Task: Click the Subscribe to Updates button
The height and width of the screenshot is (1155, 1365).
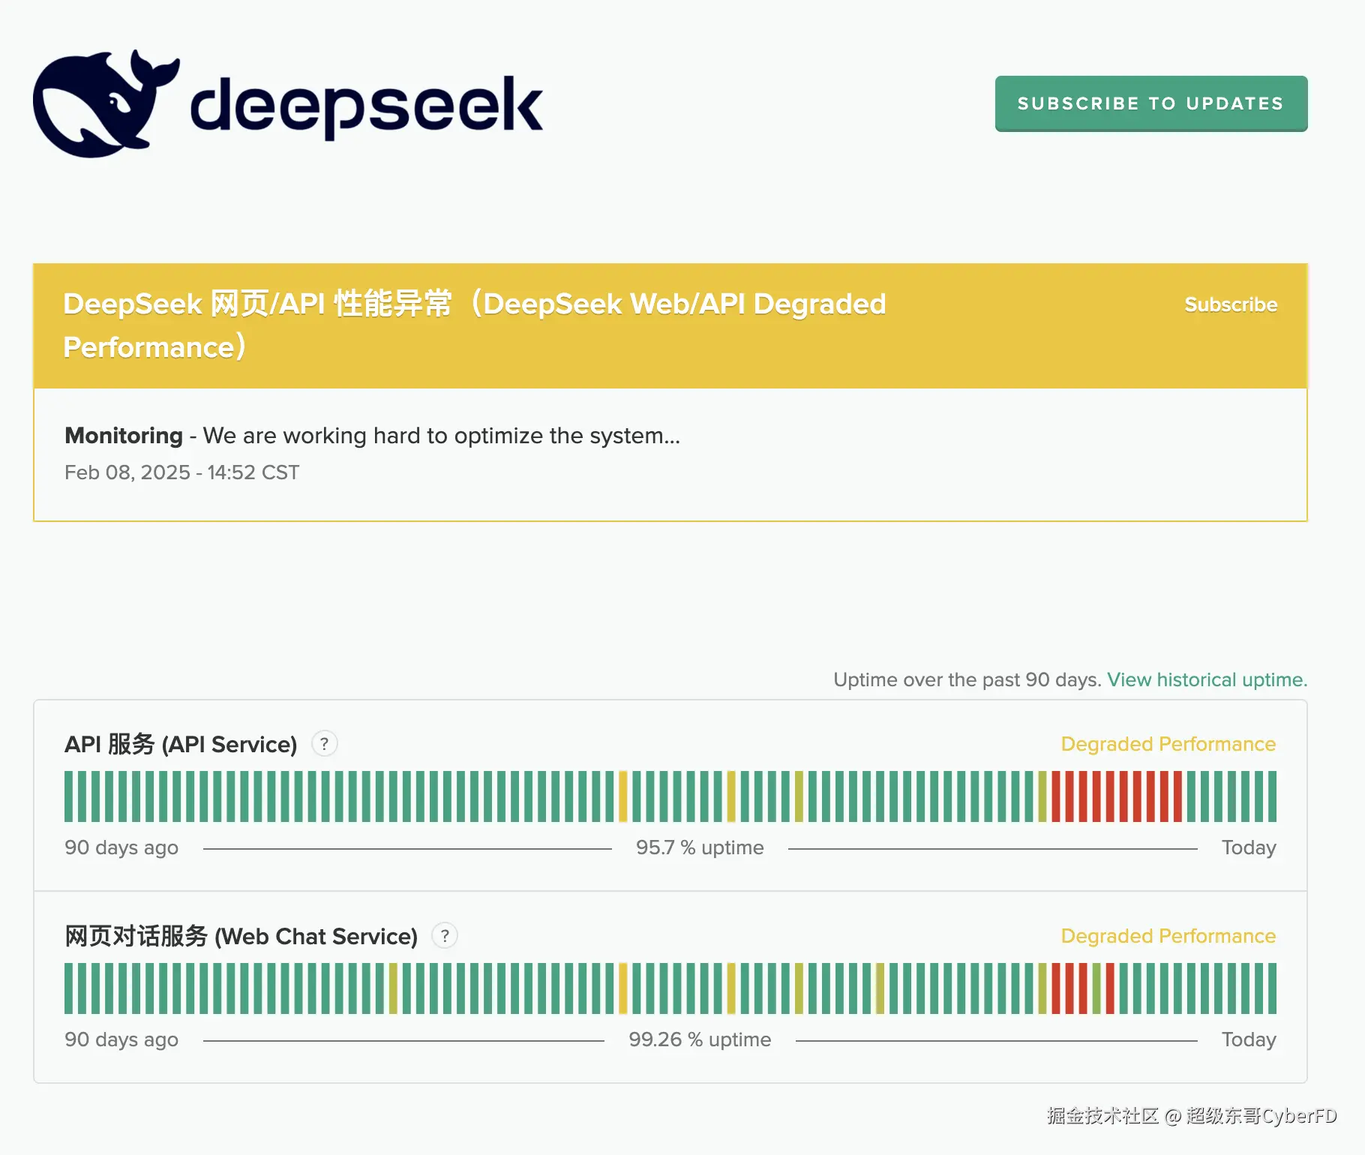Action: point(1151,103)
